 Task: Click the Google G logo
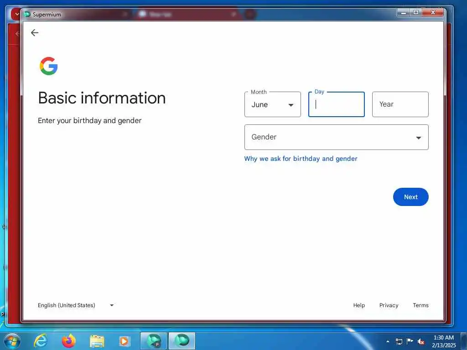(48, 66)
